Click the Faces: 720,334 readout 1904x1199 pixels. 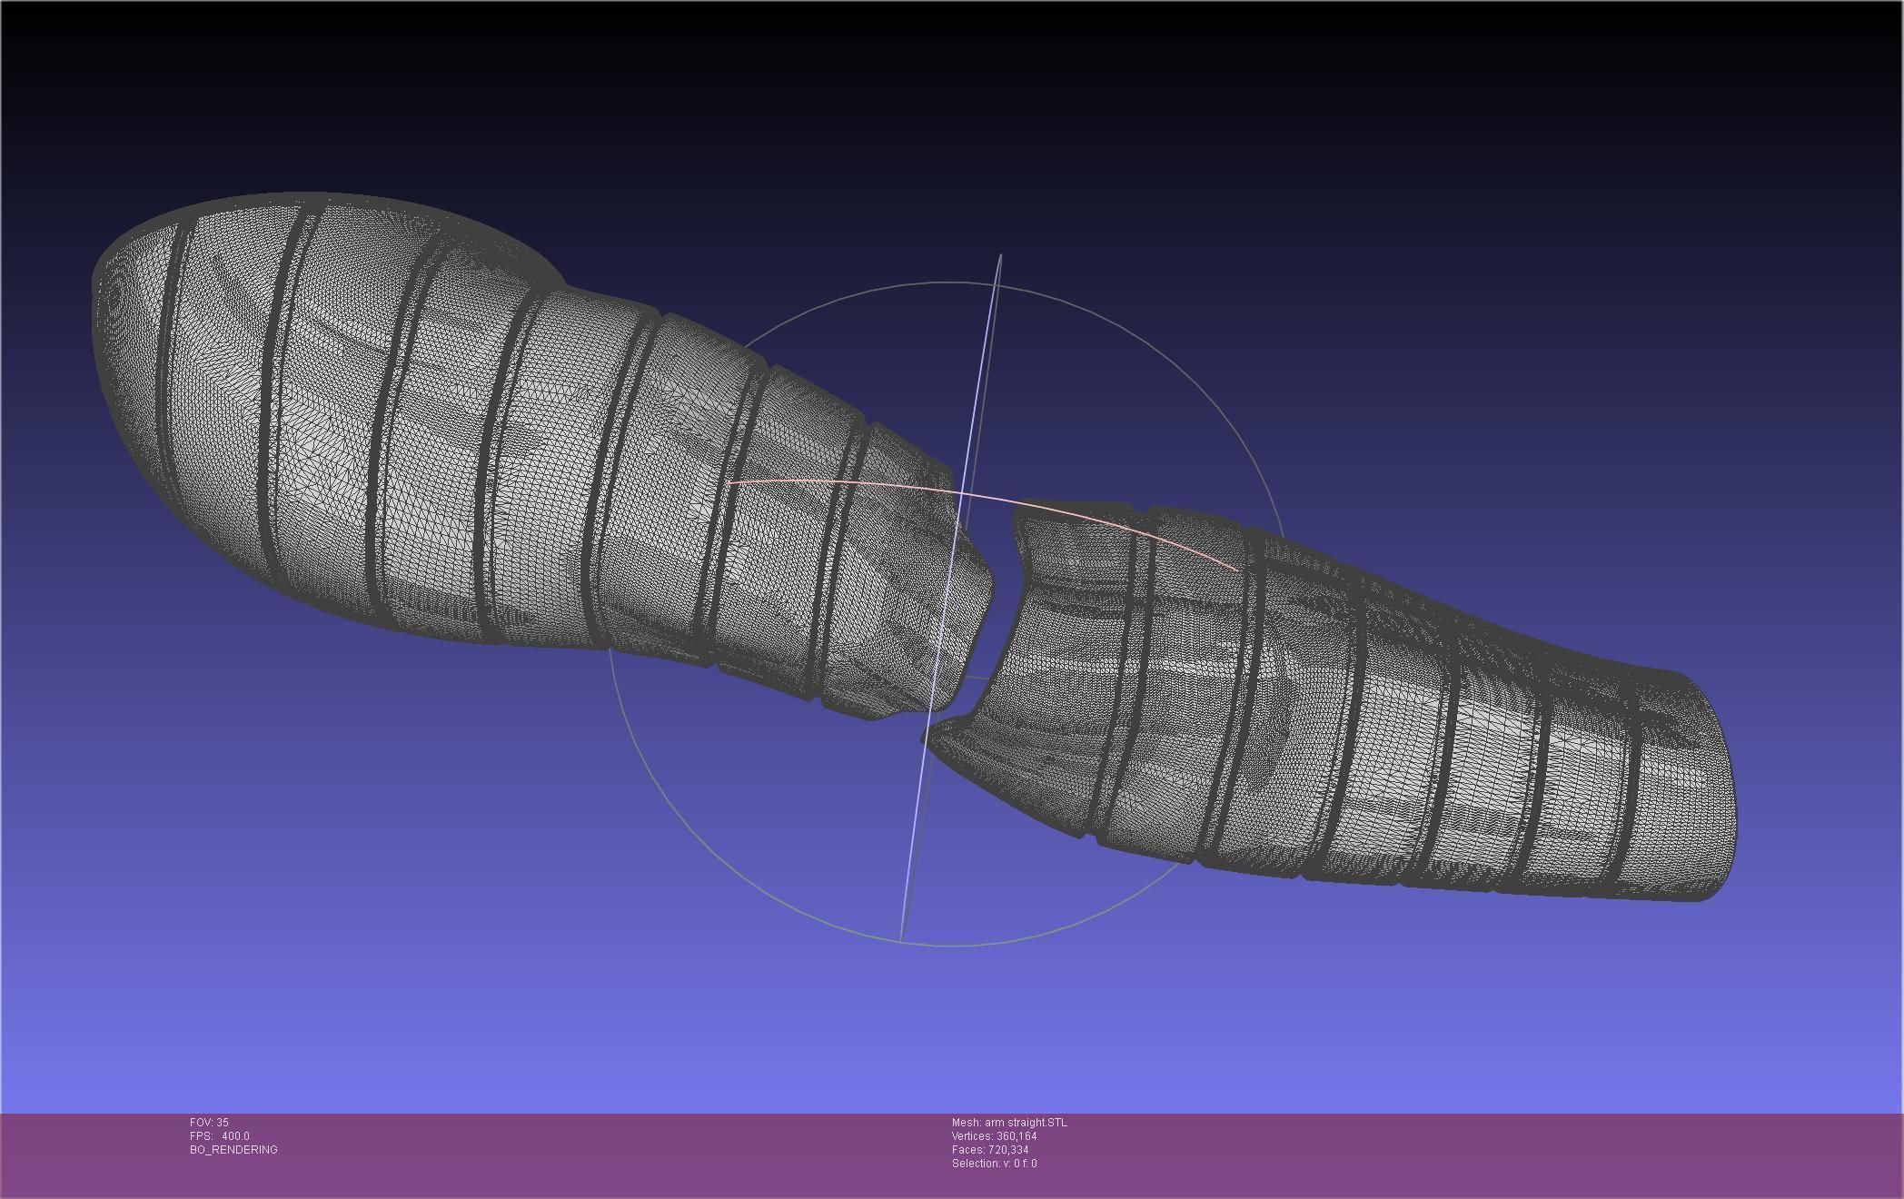tap(990, 1150)
